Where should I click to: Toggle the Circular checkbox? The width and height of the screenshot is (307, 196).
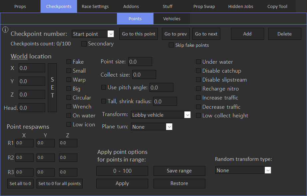tap(69, 98)
